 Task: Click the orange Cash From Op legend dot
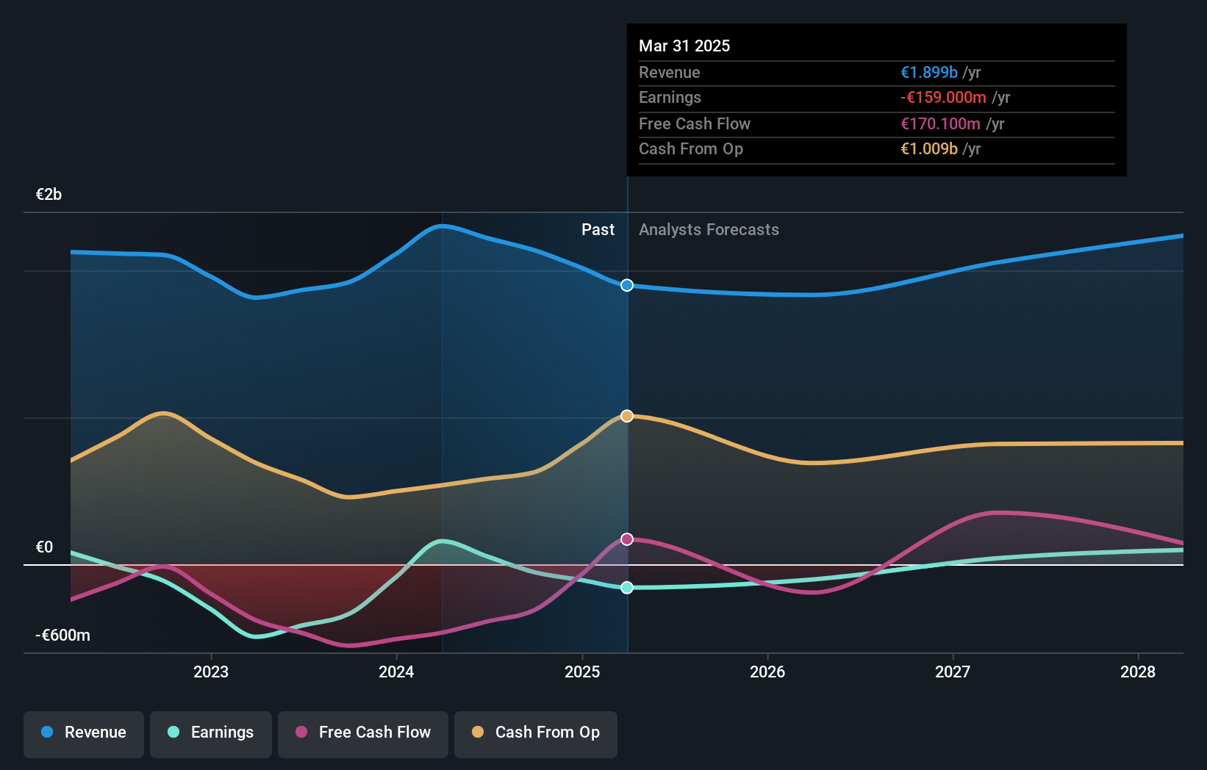[478, 733]
